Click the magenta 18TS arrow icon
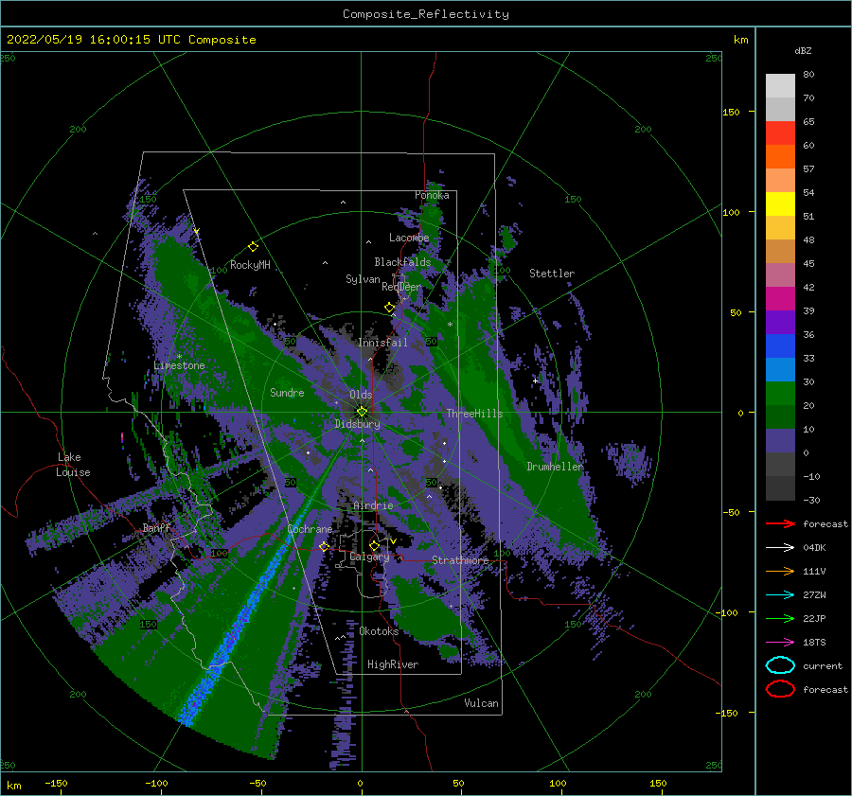The image size is (852, 796). coord(780,643)
